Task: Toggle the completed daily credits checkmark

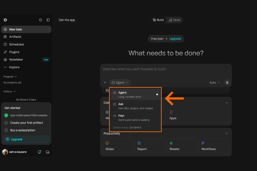Action: [x=6, y=115]
